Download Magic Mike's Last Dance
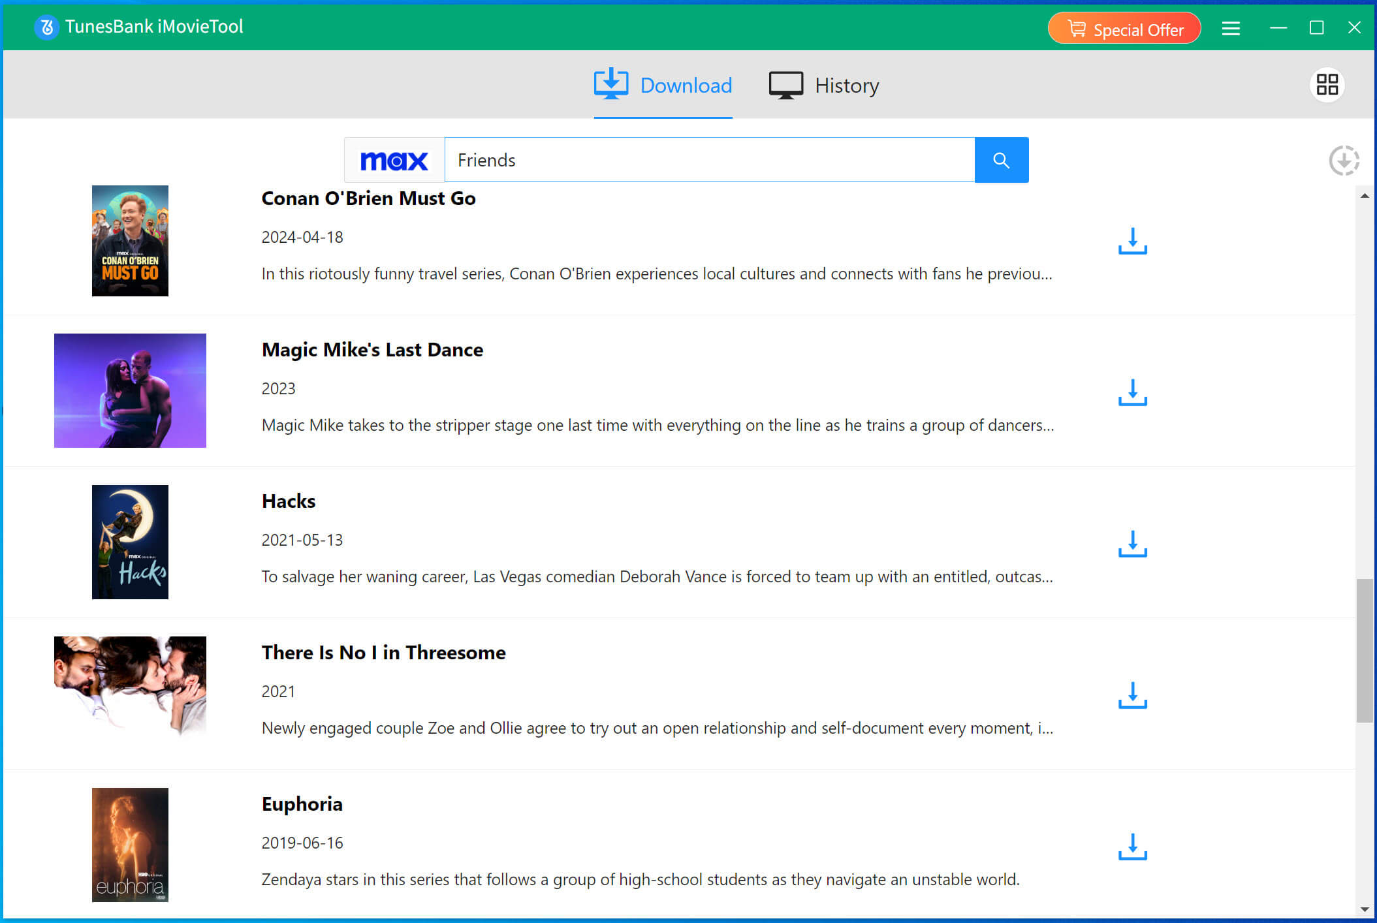The height and width of the screenshot is (923, 1377). pyautogui.click(x=1133, y=392)
